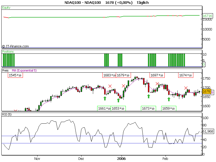The image size is (216, 162).
Task: Click the Täglich timeframe label
Action: tap(143, 3)
